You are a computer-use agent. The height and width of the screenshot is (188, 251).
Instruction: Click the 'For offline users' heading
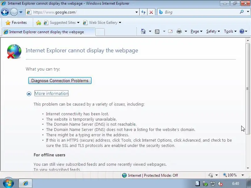click(x=50, y=155)
